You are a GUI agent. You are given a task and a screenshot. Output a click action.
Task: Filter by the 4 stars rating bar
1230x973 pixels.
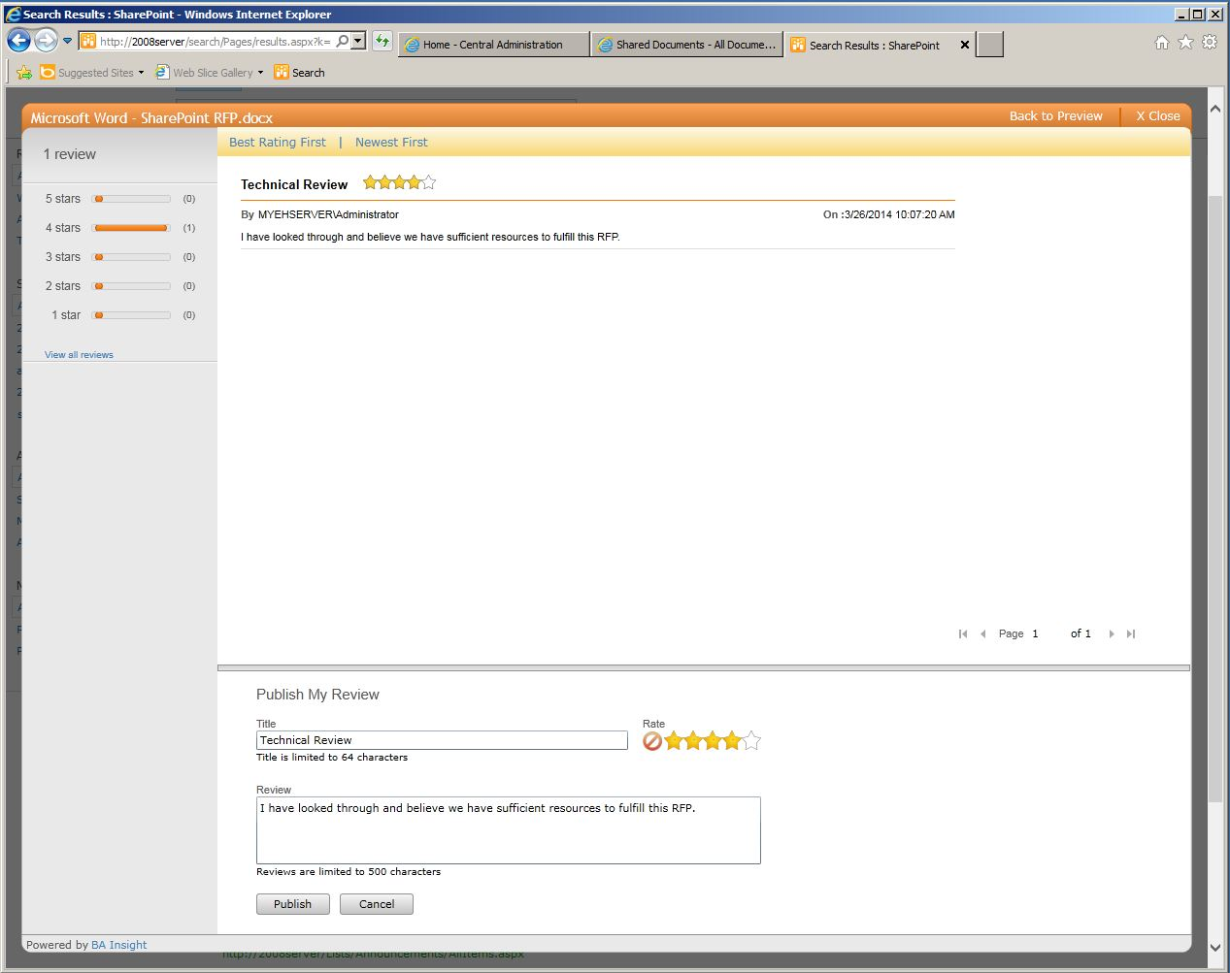[131, 228]
